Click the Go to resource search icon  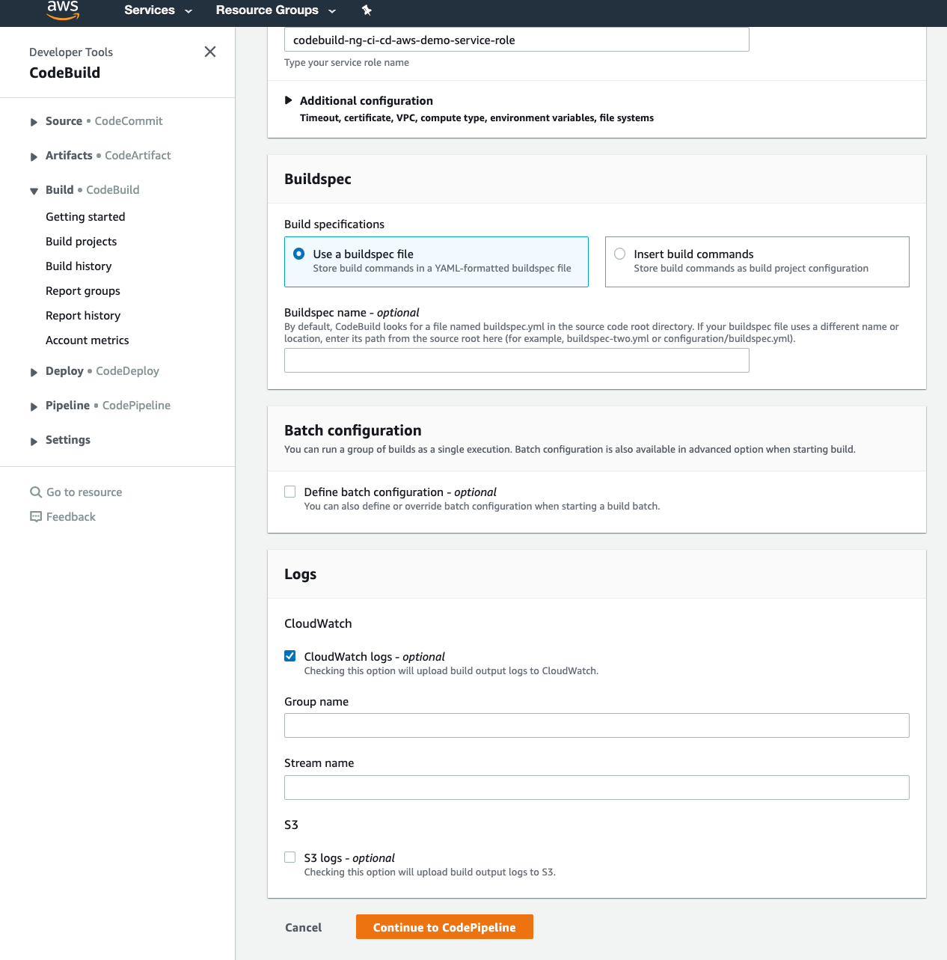pyautogui.click(x=36, y=492)
